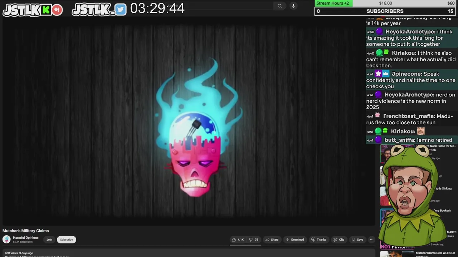Join the Harmful Opinions channel membership
Image resolution: width=458 pixels, height=257 pixels.
(x=49, y=240)
